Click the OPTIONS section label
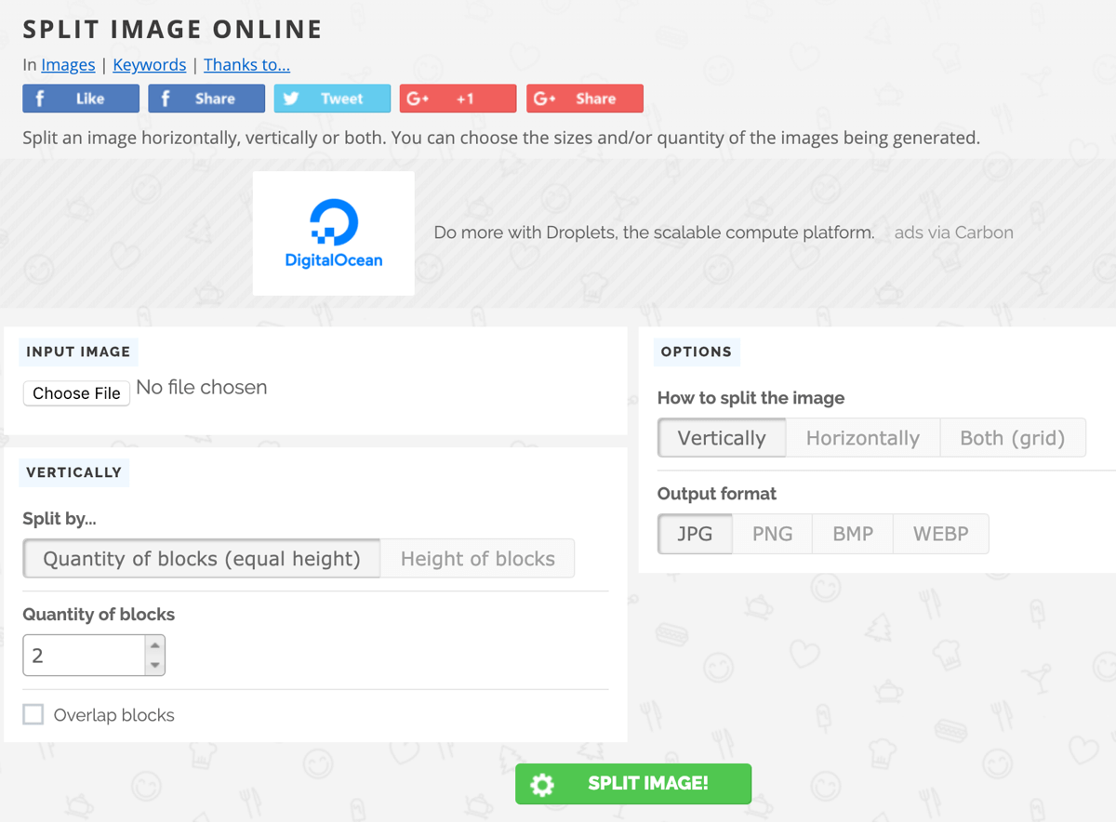 (x=697, y=352)
